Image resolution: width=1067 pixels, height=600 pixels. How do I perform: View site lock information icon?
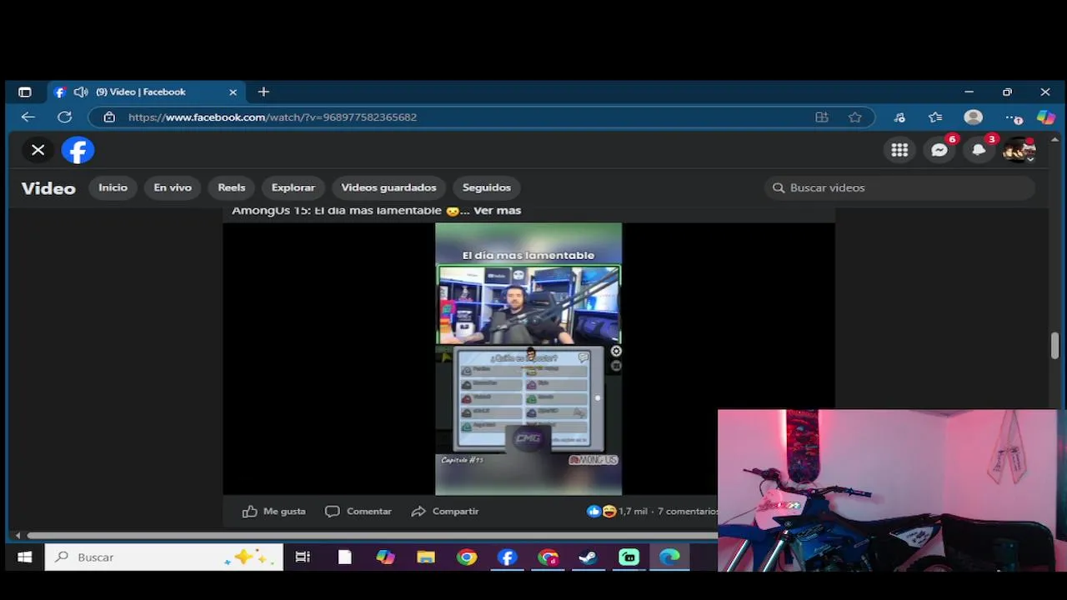(x=109, y=117)
